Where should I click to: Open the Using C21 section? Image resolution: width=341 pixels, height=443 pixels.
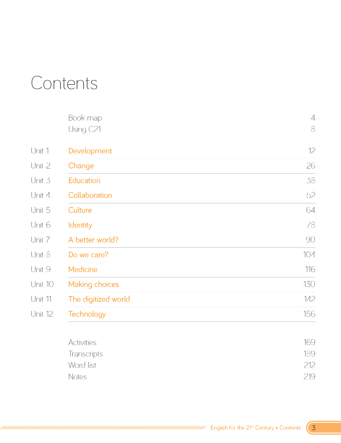(x=85, y=129)
